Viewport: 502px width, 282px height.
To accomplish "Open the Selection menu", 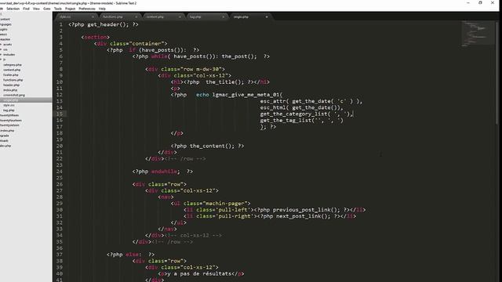I will click(x=13, y=9).
